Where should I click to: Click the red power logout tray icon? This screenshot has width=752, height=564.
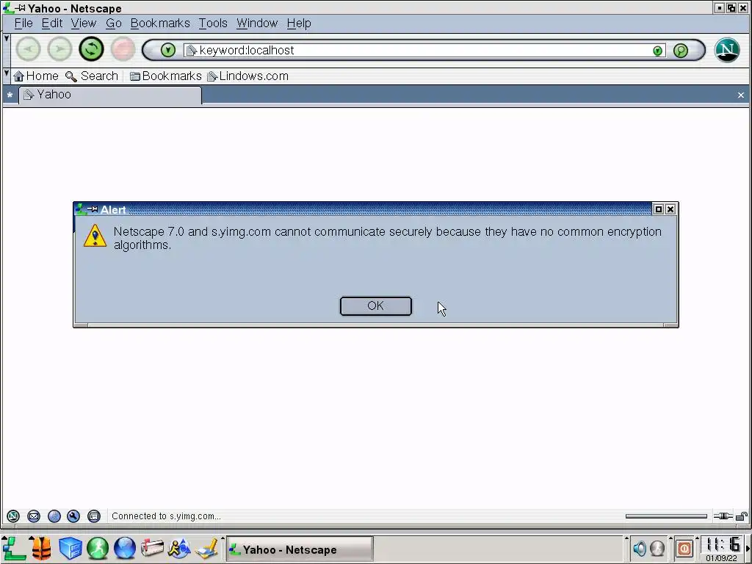[x=684, y=548]
